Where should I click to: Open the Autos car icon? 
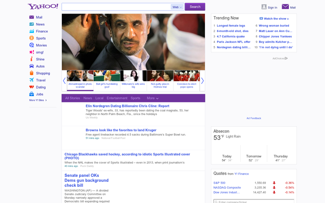tap(32, 66)
